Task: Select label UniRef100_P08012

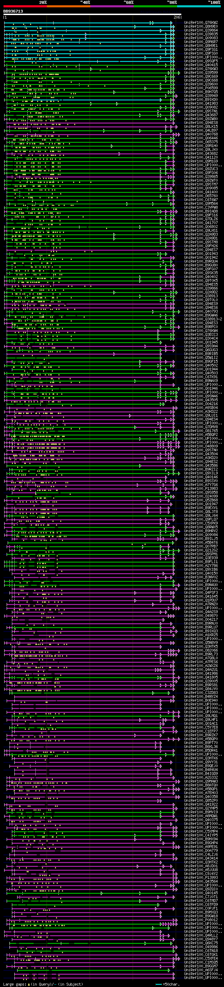Action: click(x=201, y=920)
